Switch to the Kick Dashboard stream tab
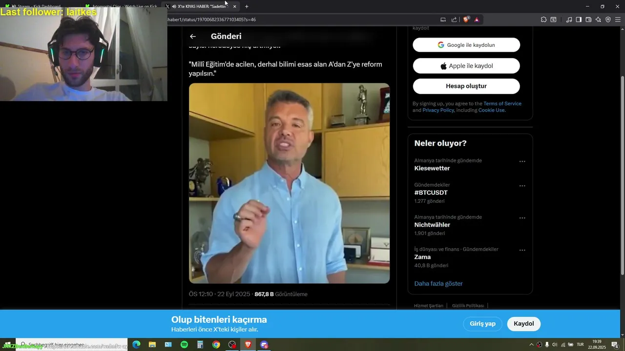The height and width of the screenshot is (351, 625). point(39,6)
